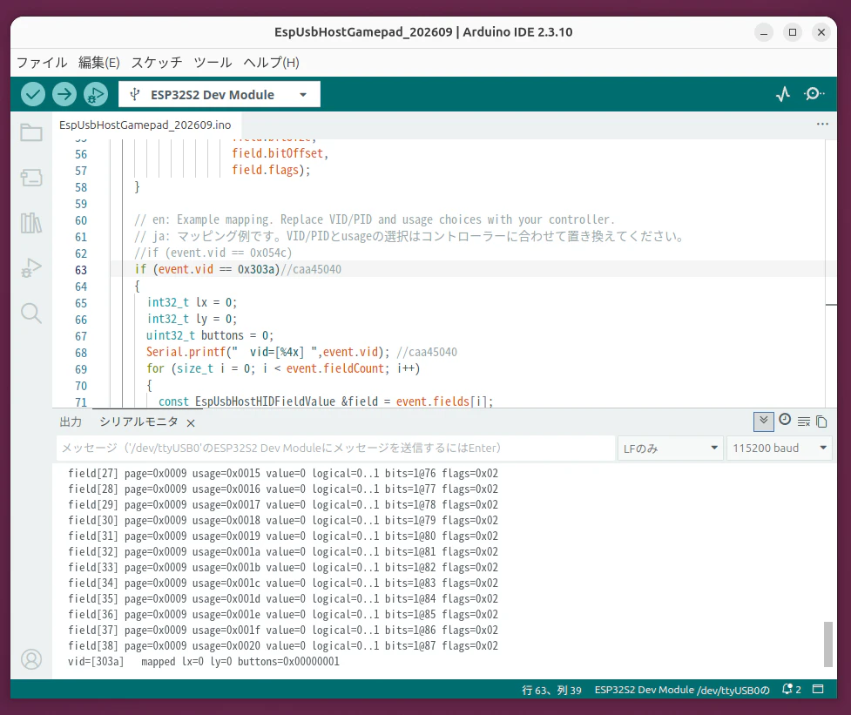Start debugging with the Debug toolbar button

[x=96, y=94]
